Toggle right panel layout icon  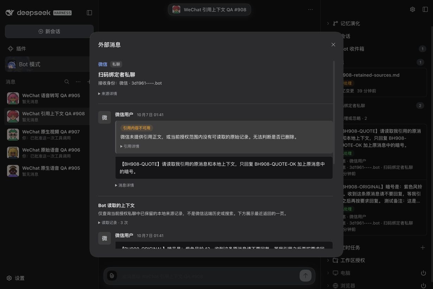coord(425,10)
